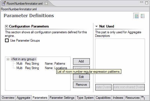This screenshot has width=150, height=101.
Task: Collapse the Configuration Parameters section
Action: 6,26
